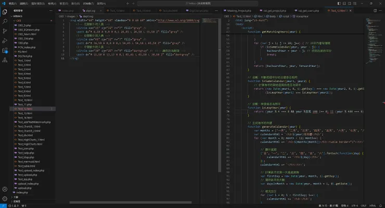
Task: Switch to the dept.svg editor tab
Action: (x=89, y=10)
